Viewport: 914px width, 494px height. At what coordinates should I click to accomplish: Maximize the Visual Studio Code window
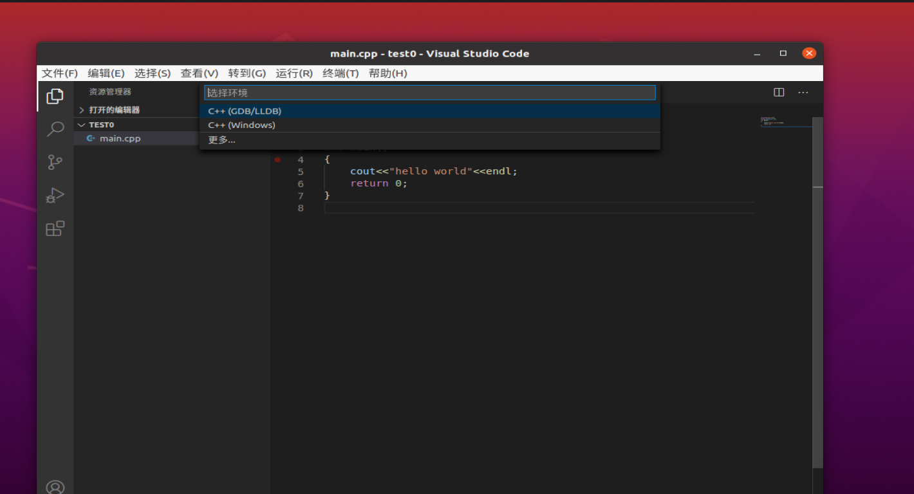(x=783, y=53)
